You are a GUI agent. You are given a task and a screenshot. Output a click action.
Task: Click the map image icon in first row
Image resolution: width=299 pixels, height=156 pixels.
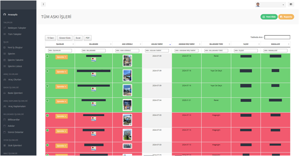coord(94,59)
